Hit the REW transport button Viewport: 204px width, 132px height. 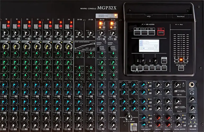(137, 32)
